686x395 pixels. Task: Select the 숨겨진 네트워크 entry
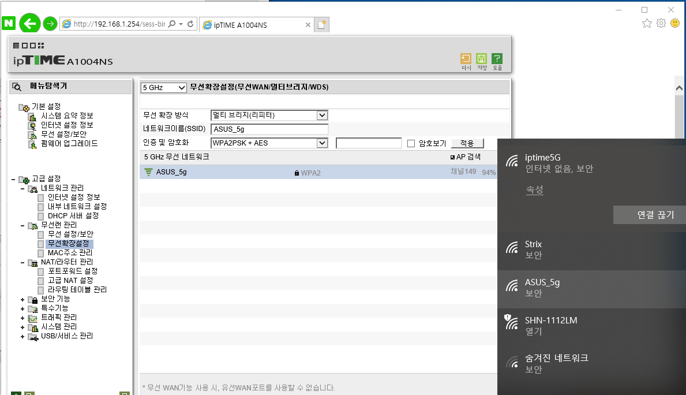pos(591,364)
